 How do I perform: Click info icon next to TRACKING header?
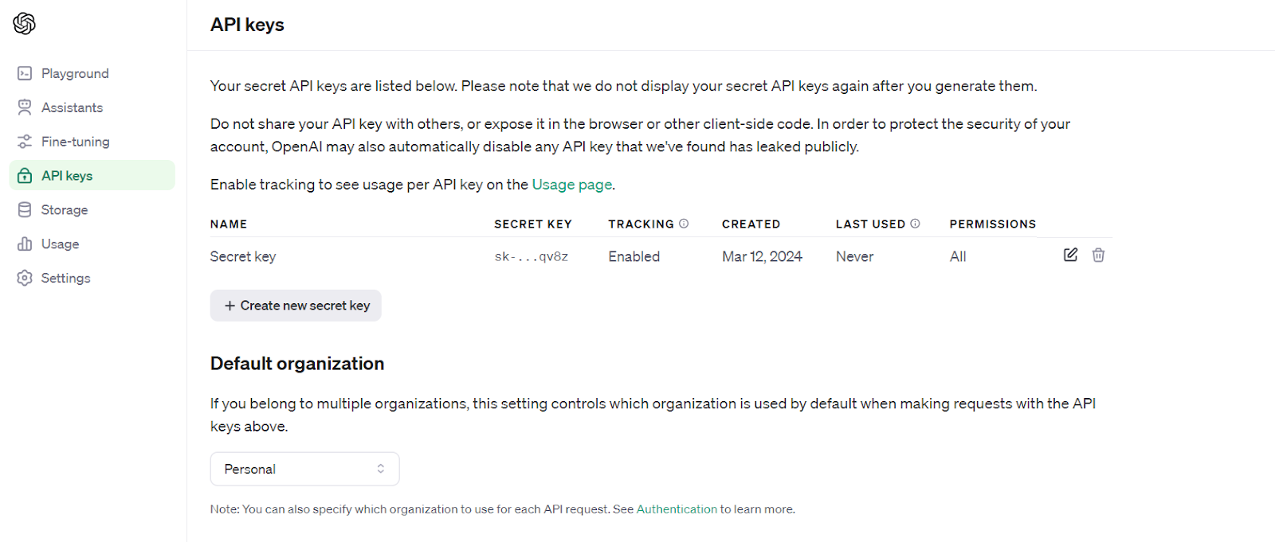coord(684,224)
